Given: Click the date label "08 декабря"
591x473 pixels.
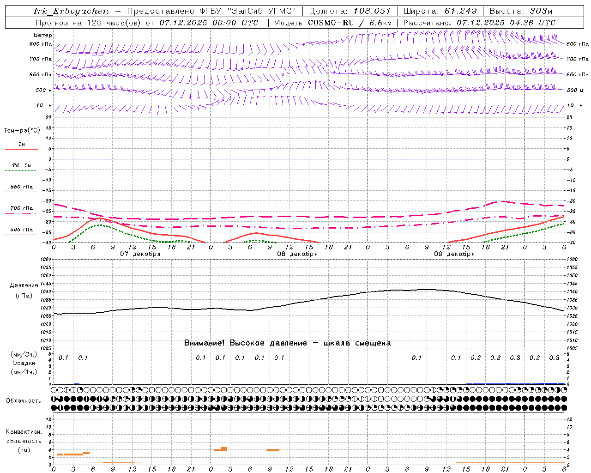Looking at the screenshot, I should [297, 254].
